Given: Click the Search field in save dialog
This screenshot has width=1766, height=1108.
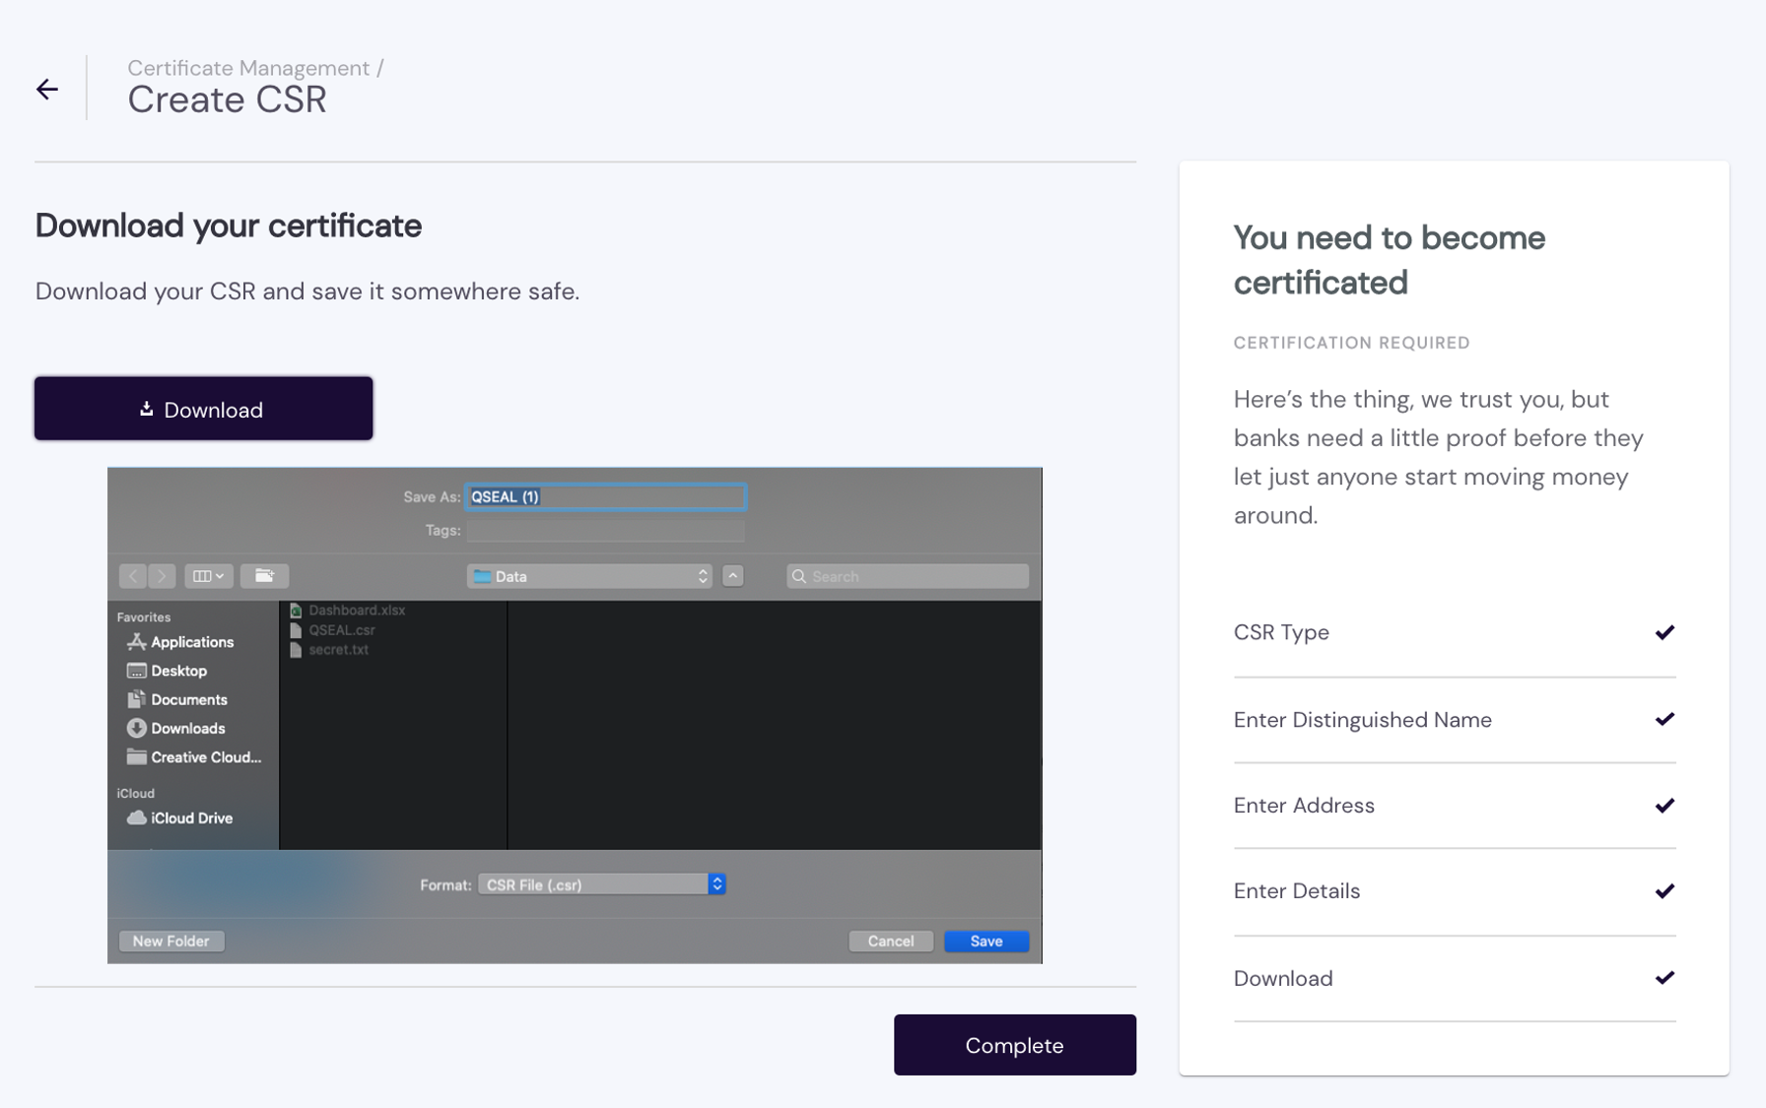Looking at the screenshot, I should coord(907,576).
